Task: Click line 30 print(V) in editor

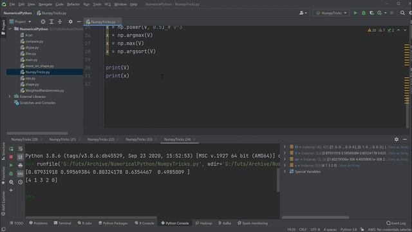Action: [x=117, y=68]
